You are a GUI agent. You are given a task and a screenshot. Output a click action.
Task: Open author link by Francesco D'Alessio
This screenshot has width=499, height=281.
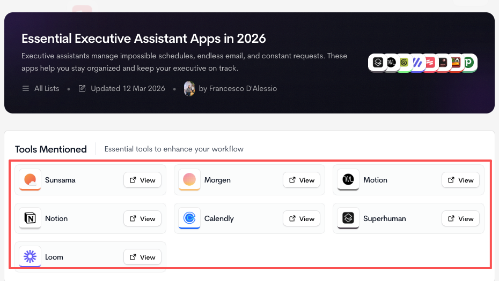pyautogui.click(x=238, y=88)
